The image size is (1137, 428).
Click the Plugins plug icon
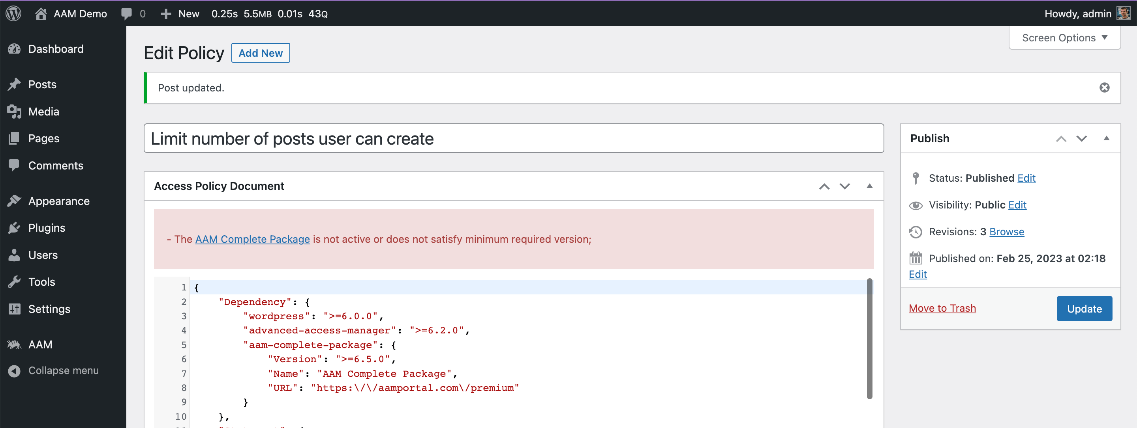[14, 228]
